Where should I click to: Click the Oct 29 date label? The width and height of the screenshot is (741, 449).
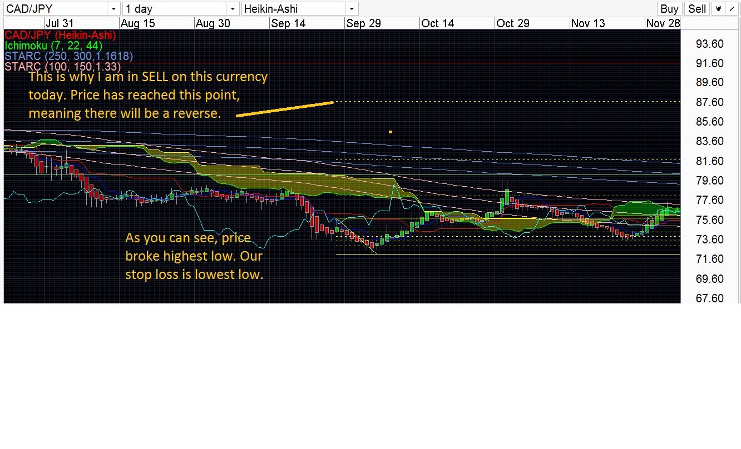tap(513, 23)
